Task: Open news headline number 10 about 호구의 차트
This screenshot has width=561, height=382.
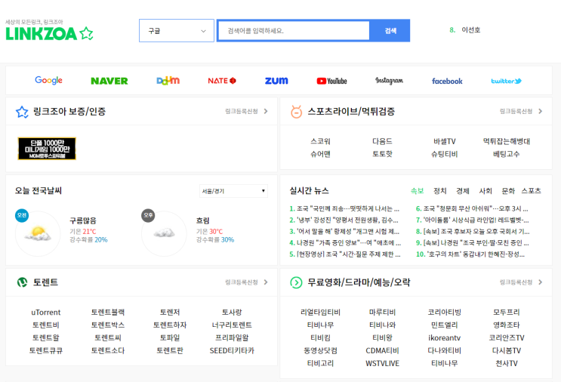Action: tap(470, 254)
